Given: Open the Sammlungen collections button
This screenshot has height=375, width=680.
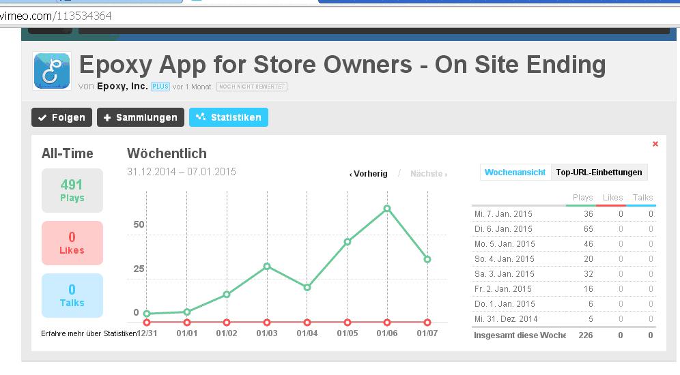Looking at the screenshot, I should point(141,117).
